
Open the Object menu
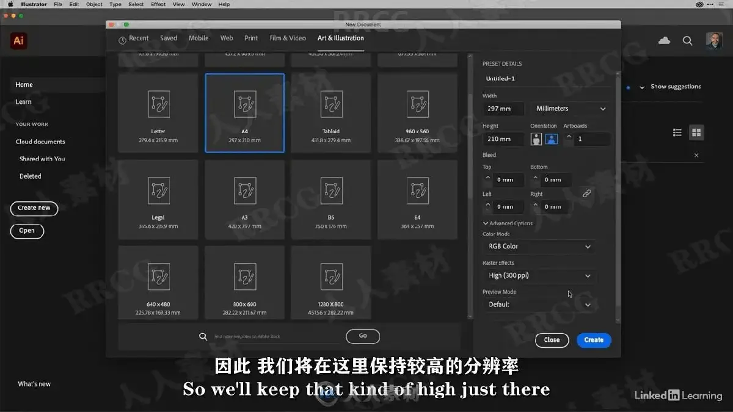coord(94,4)
